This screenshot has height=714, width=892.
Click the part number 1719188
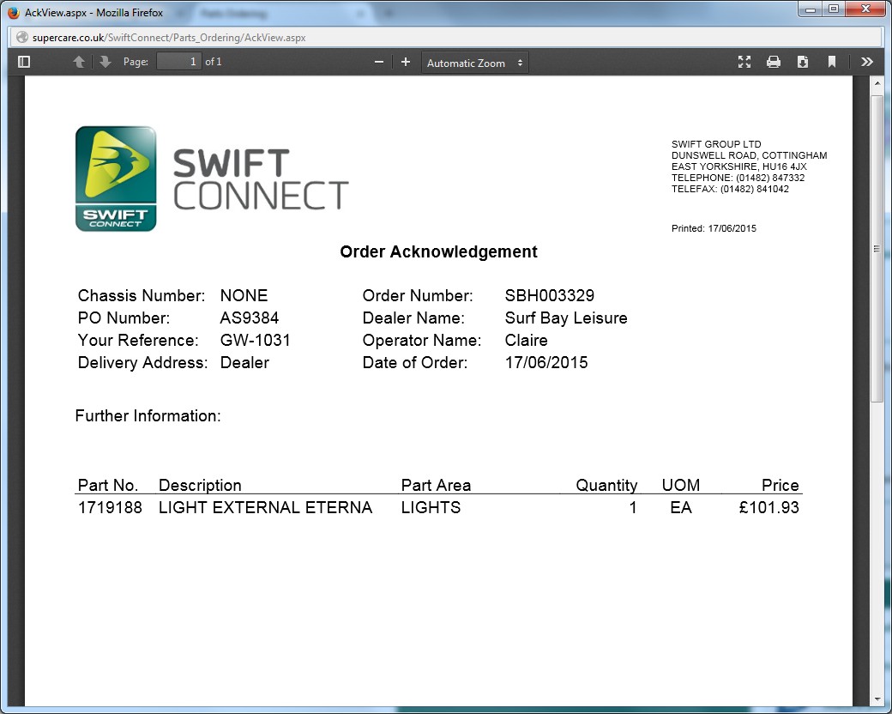pos(110,508)
